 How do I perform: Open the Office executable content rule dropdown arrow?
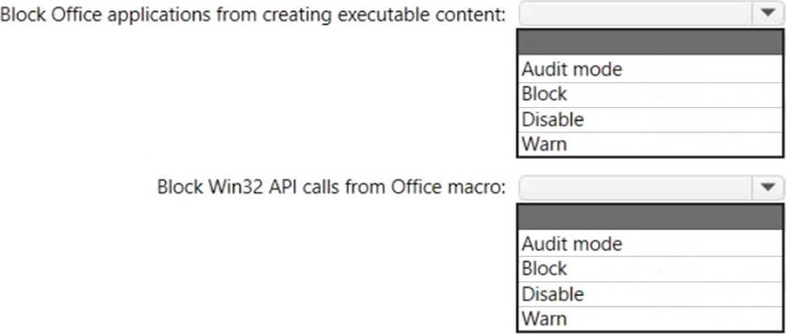767,14
